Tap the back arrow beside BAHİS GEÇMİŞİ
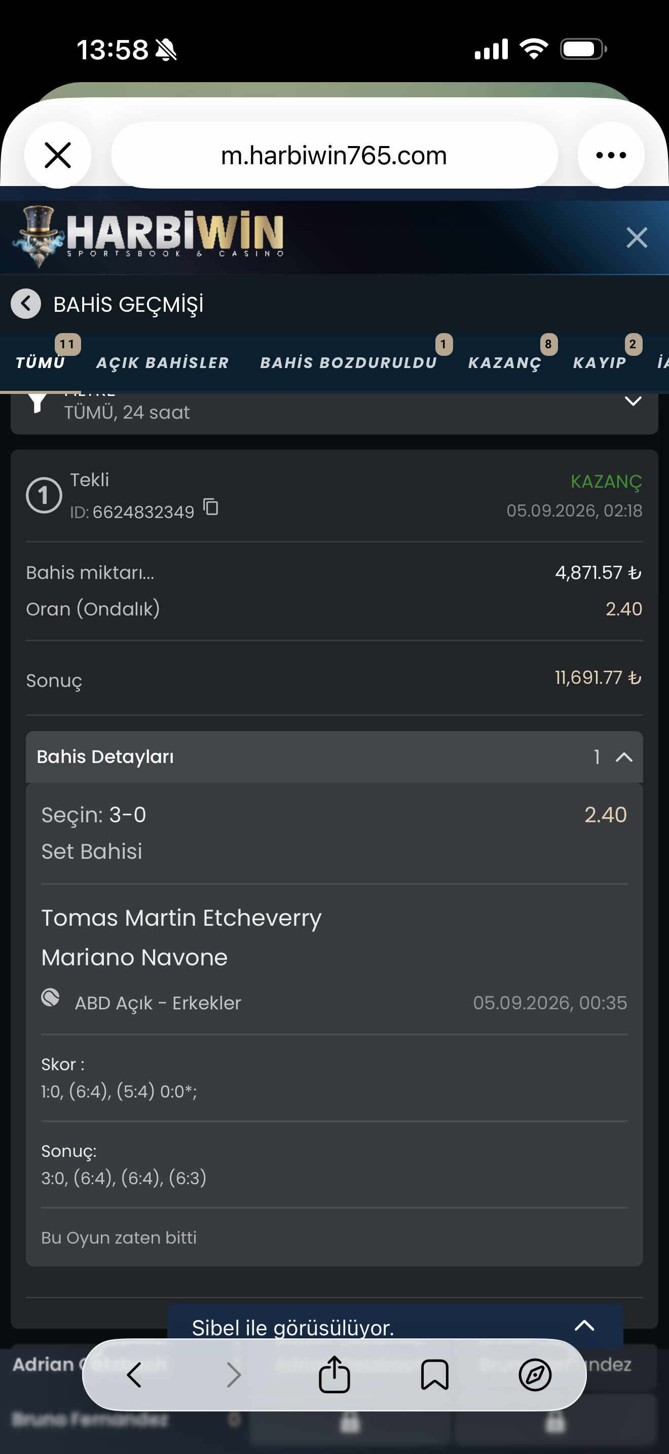Image resolution: width=669 pixels, height=1454 pixels. click(x=26, y=304)
